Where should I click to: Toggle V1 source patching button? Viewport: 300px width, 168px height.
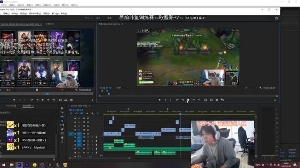tap(71, 134)
